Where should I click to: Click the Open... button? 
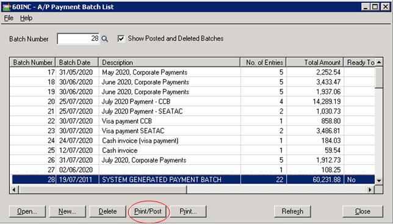coord(27,211)
